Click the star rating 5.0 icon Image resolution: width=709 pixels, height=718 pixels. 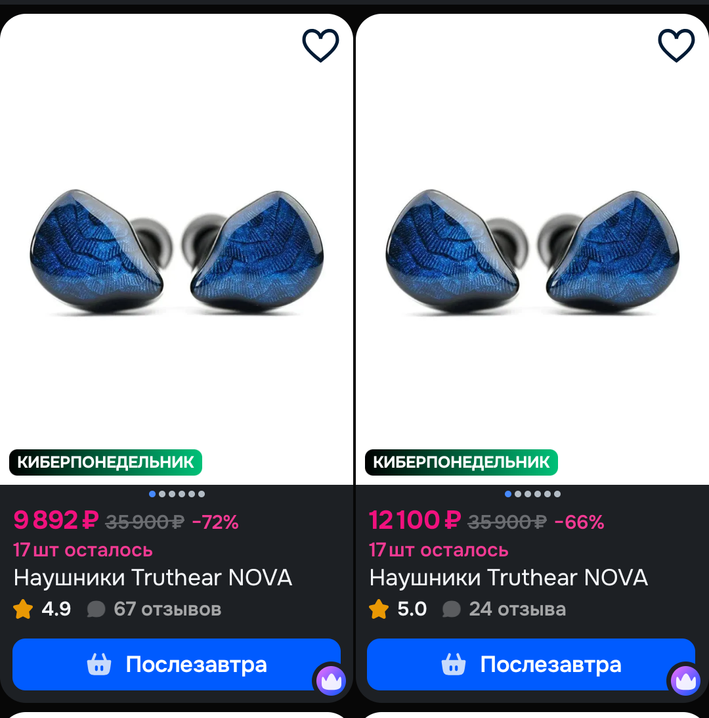point(379,609)
